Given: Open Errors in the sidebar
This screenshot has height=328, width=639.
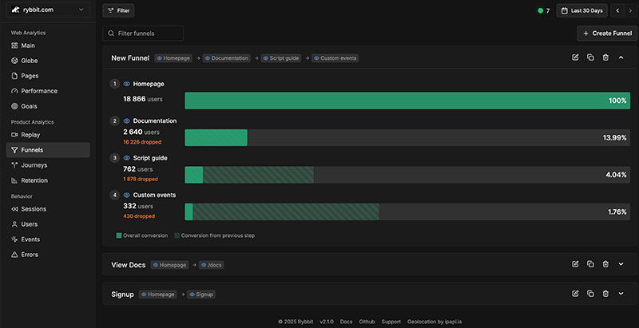Looking at the screenshot, I should pyautogui.click(x=48, y=255).
